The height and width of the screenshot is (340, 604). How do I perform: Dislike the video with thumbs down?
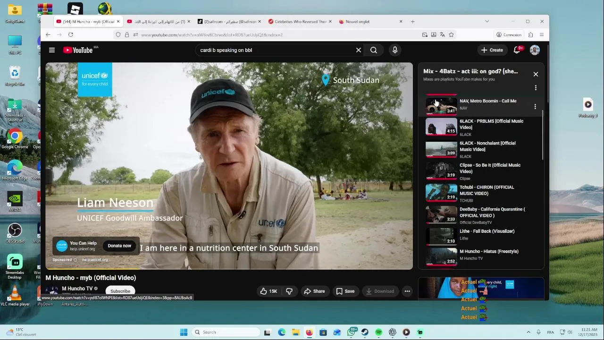point(289,291)
